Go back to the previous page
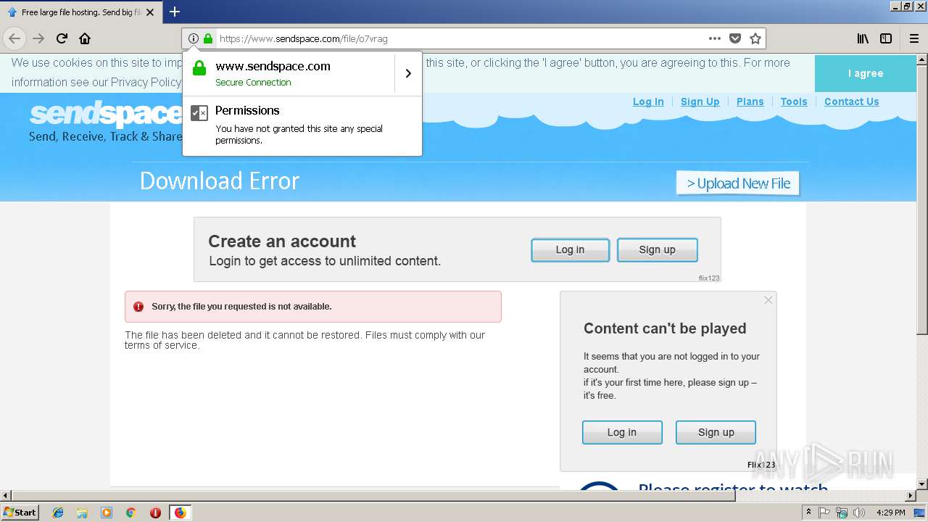The image size is (928, 522). pos(14,38)
